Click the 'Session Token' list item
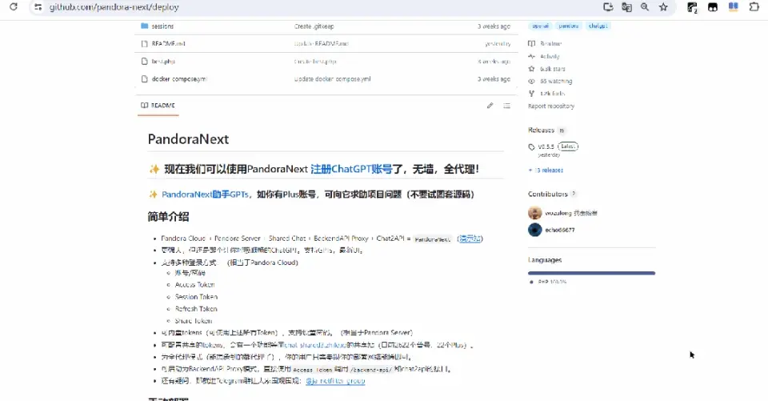The image size is (768, 401). (196, 297)
